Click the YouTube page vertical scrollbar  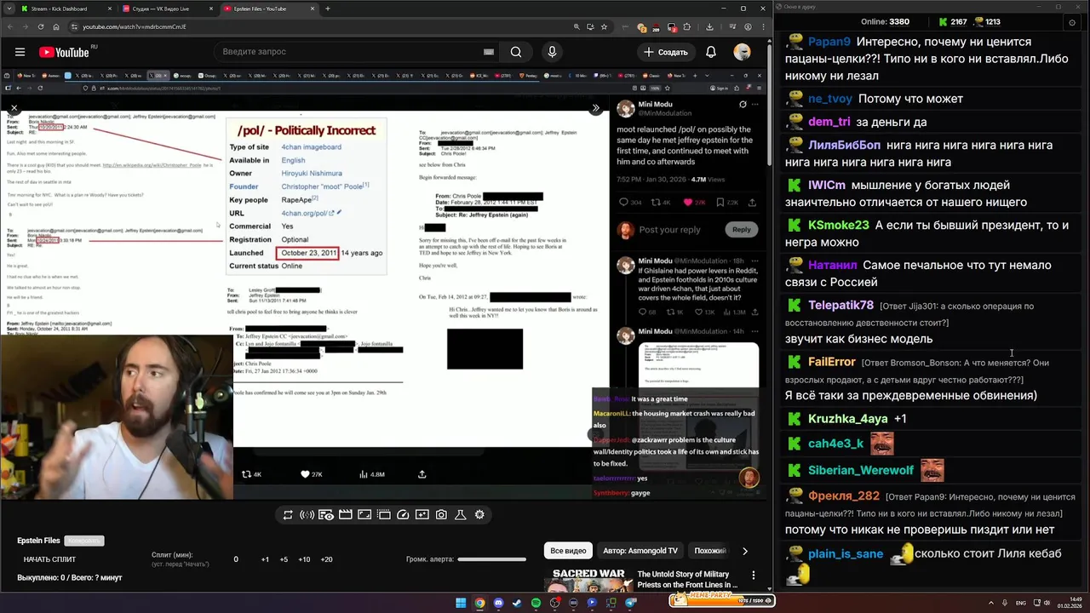[770, 106]
